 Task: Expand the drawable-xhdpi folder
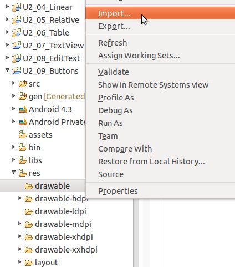(x=19, y=236)
